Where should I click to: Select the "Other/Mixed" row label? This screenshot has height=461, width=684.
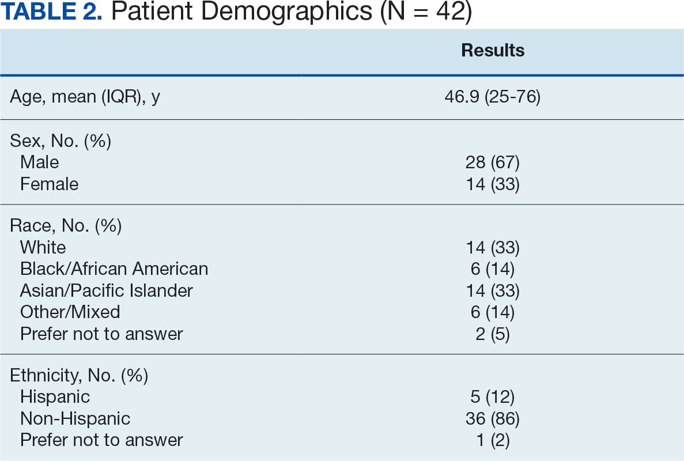pyautogui.click(x=70, y=312)
